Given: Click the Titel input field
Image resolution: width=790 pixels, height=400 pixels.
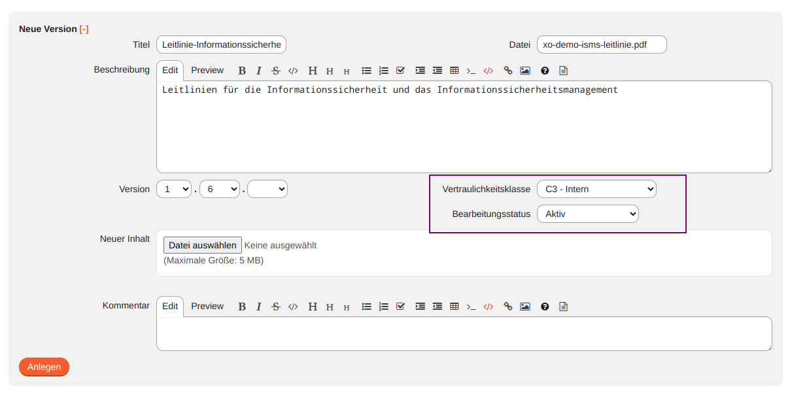Looking at the screenshot, I should (x=221, y=44).
